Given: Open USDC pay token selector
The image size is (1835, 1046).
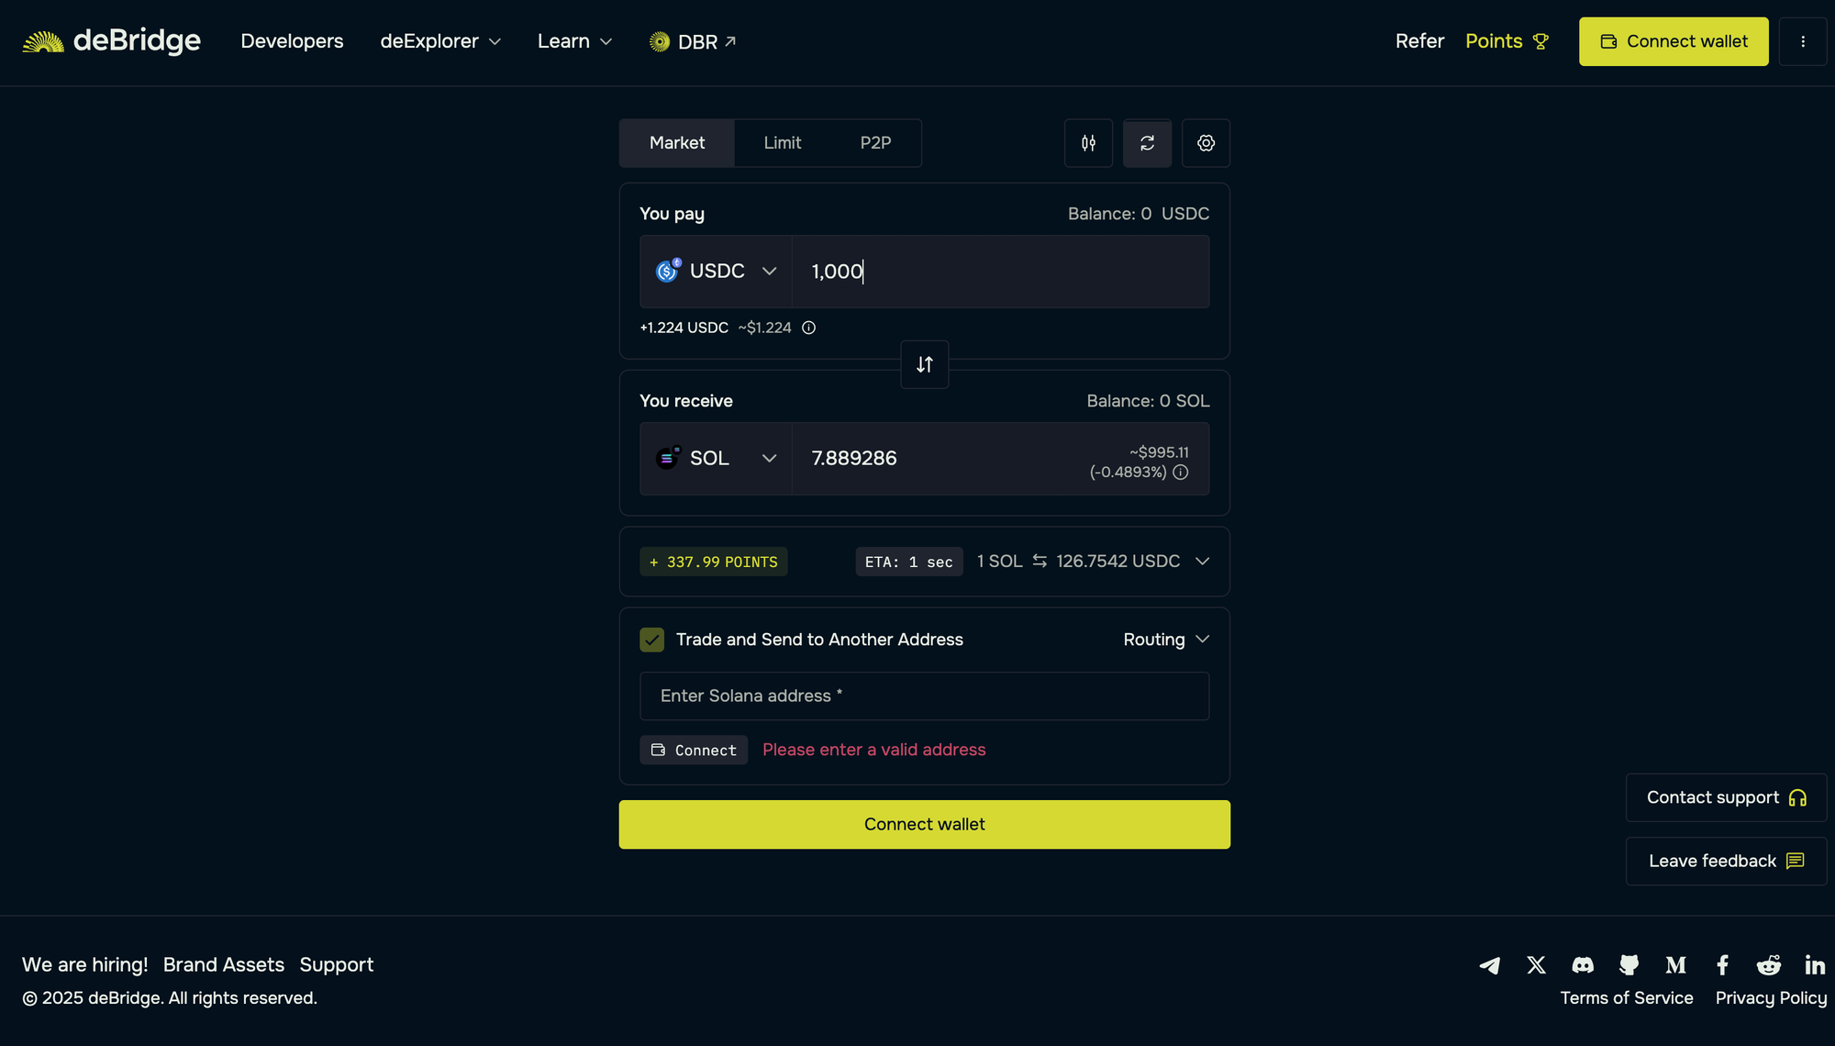Looking at the screenshot, I should (716, 272).
